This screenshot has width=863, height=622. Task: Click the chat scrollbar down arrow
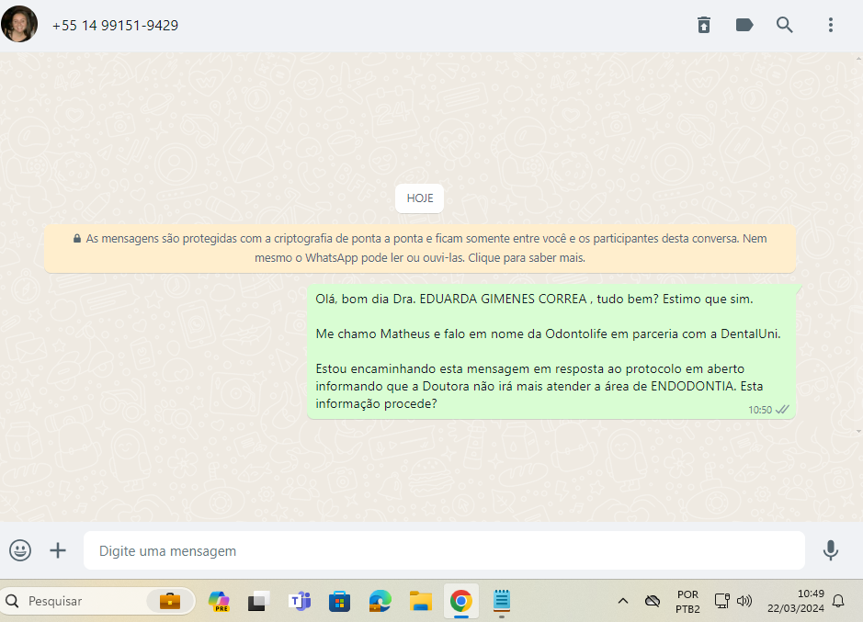[x=859, y=432]
